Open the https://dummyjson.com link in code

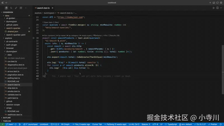(70, 17)
